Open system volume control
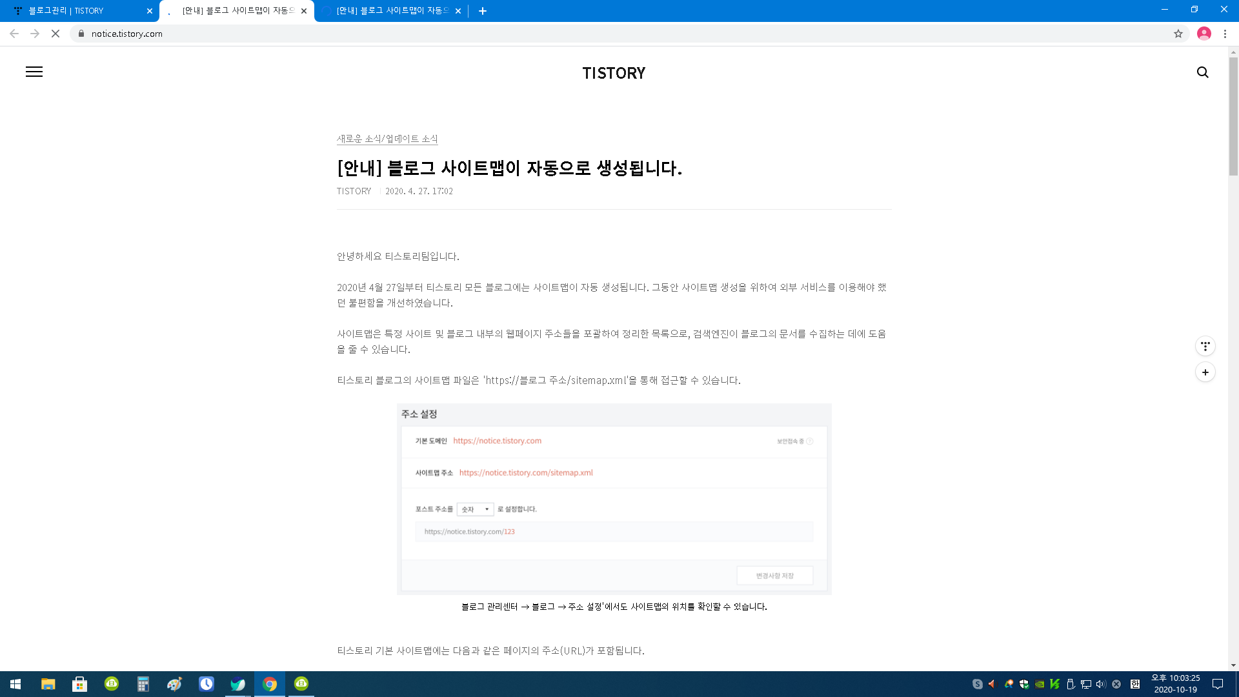Screen dimensions: 1239x697 [x=1101, y=684]
